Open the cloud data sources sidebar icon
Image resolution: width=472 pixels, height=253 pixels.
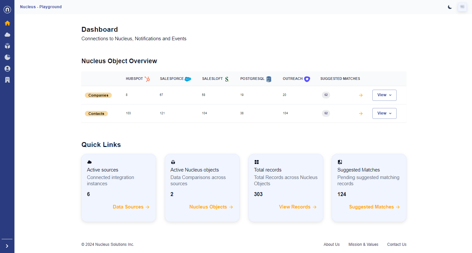pyautogui.click(x=7, y=34)
